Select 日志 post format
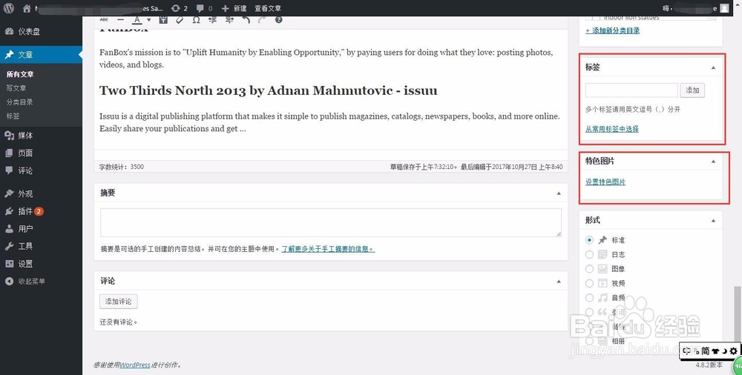The width and height of the screenshot is (742, 375). [x=589, y=254]
